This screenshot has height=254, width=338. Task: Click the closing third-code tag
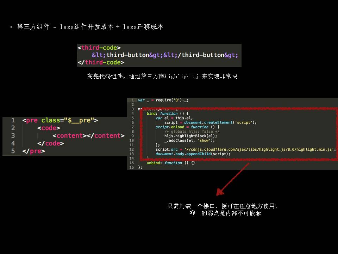click(101, 62)
